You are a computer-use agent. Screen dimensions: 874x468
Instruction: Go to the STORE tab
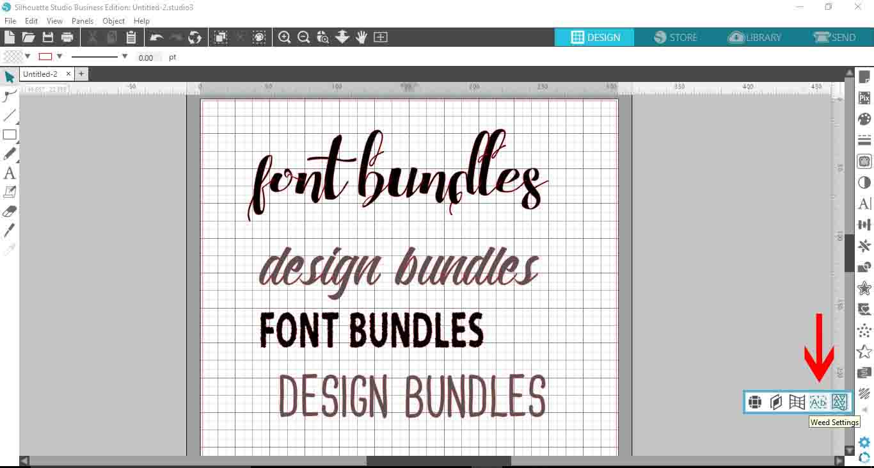[x=675, y=37]
